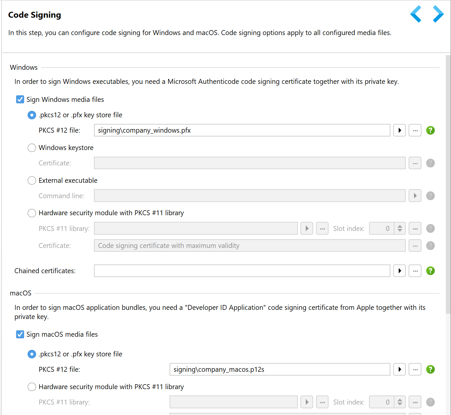Viewport: 451px width, 415px height.
Task: Open help for Windows PKCS #12 file
Action: (430, 130)
